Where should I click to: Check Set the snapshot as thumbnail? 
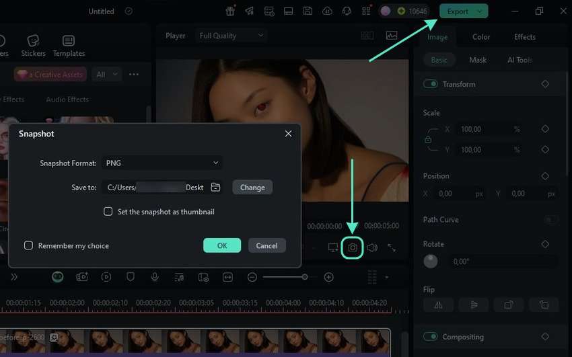pos(108,211)
